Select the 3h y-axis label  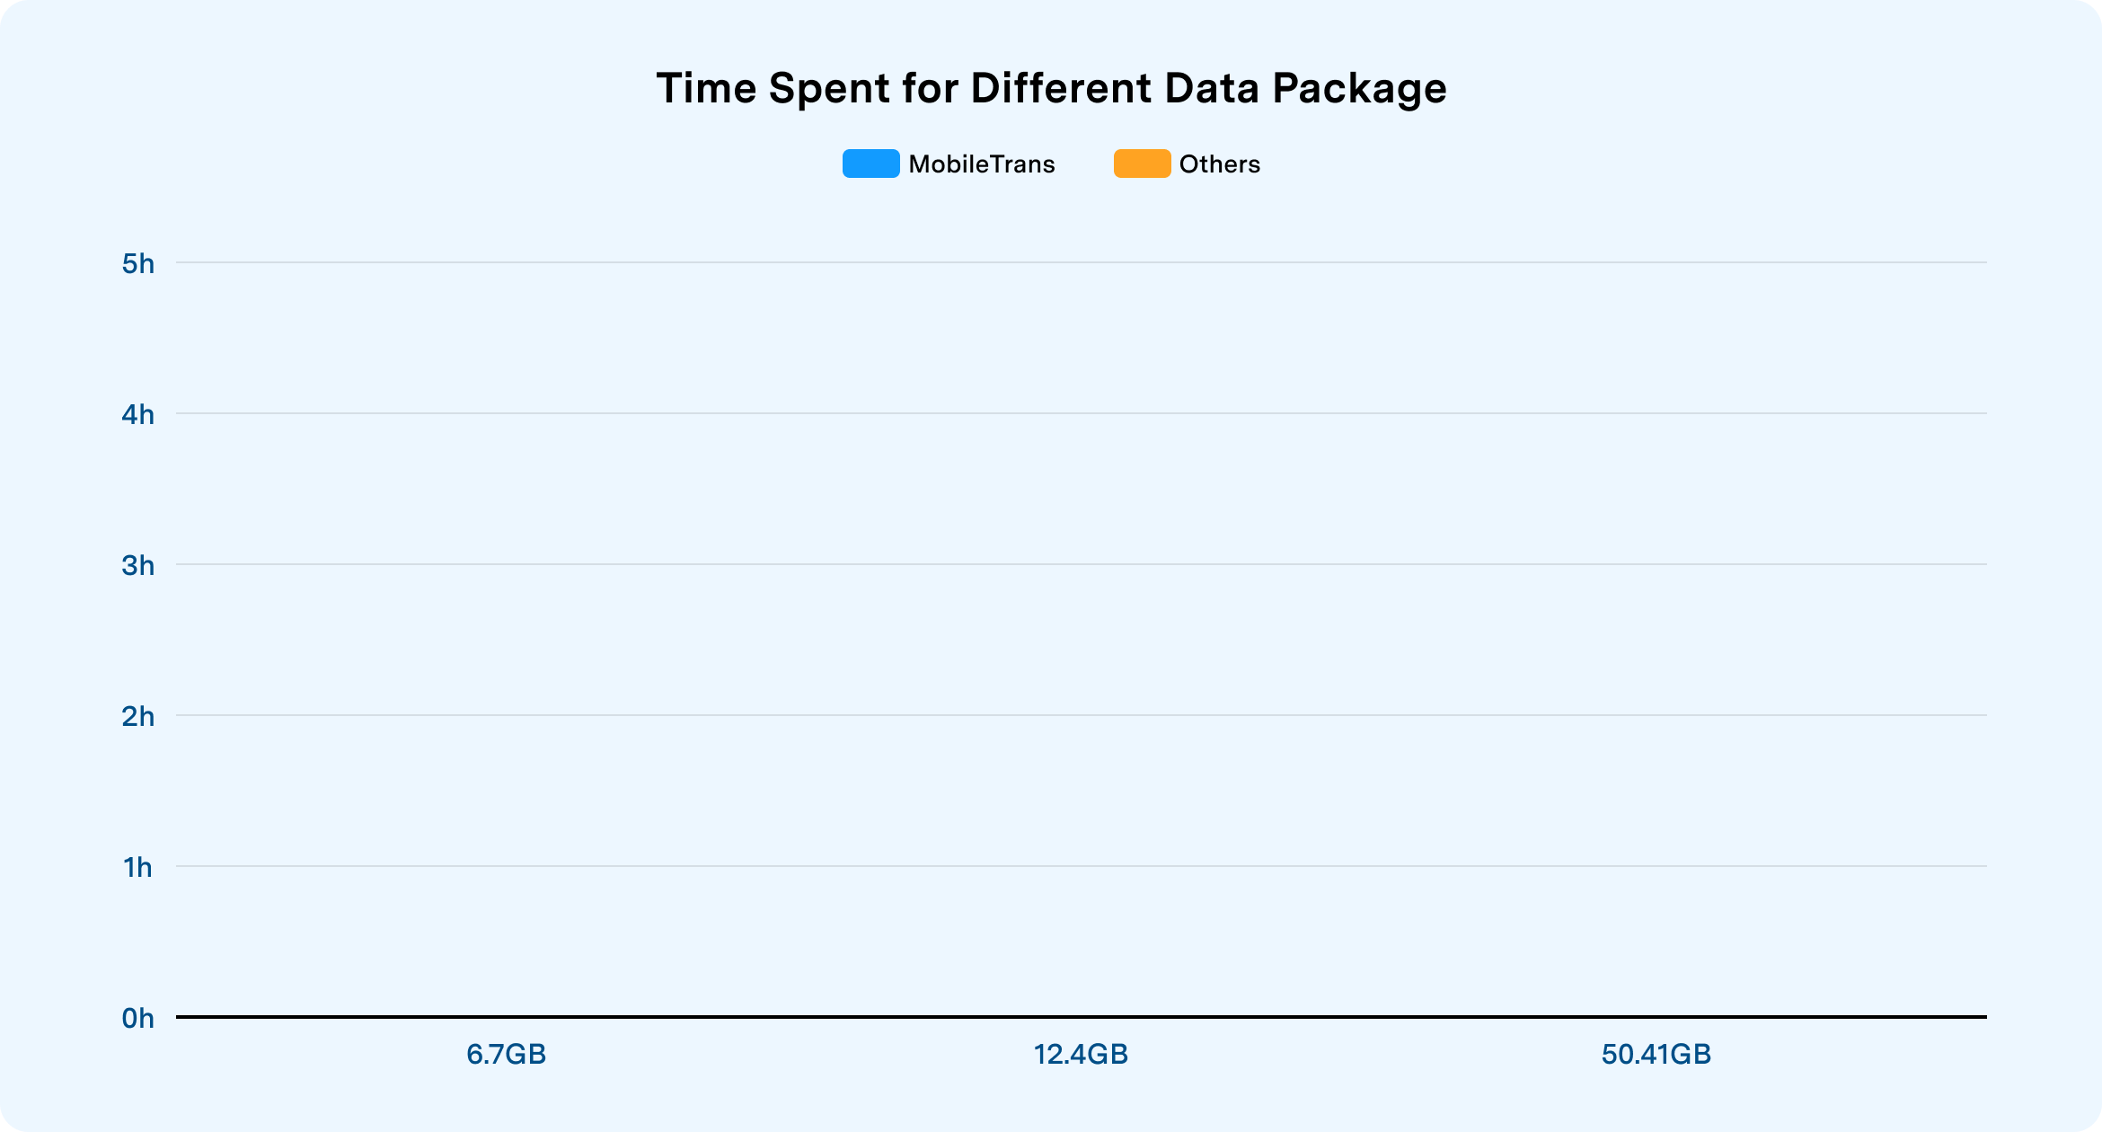pyautogui.click(x=138, y=565)
